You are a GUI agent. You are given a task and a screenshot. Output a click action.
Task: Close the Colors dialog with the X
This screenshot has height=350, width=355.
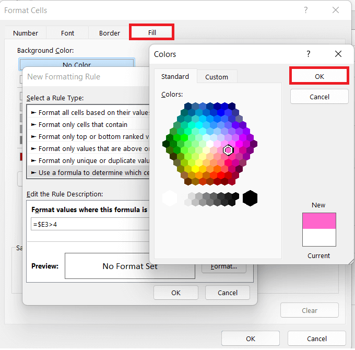(338, 54)
